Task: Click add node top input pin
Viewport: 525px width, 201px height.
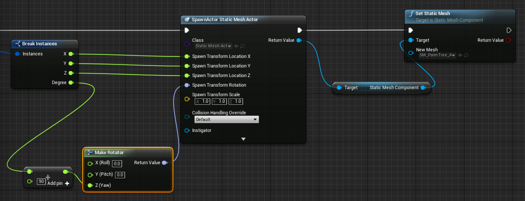Action: (29, 172)
